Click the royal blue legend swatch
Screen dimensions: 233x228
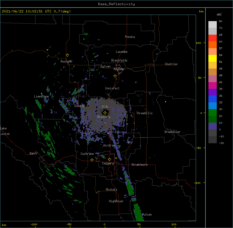click(212, 99)
